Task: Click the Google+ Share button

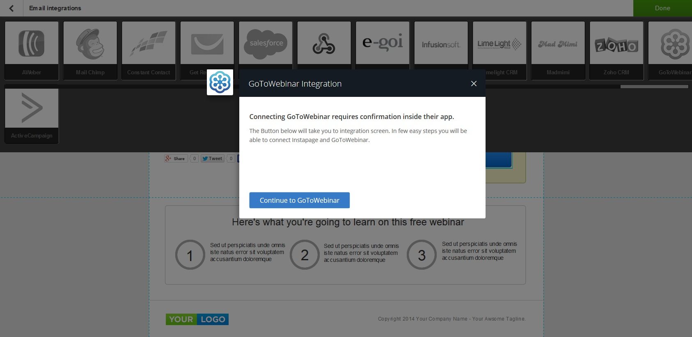Action: (x=176, y=158)
